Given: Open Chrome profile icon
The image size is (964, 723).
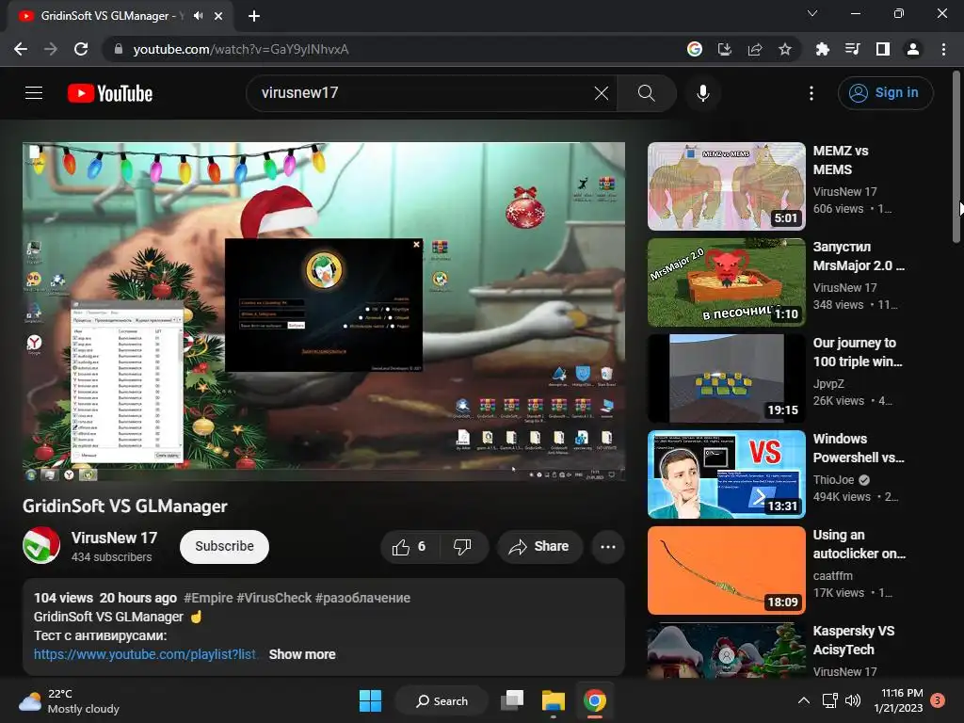Looking at the screenshot, I should [x=913, y=49].
